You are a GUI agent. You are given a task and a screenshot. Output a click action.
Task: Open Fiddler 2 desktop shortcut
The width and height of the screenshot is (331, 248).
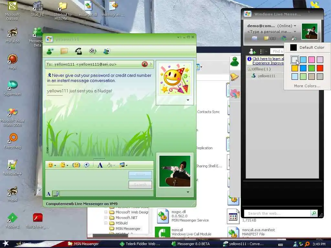point(12,220)
